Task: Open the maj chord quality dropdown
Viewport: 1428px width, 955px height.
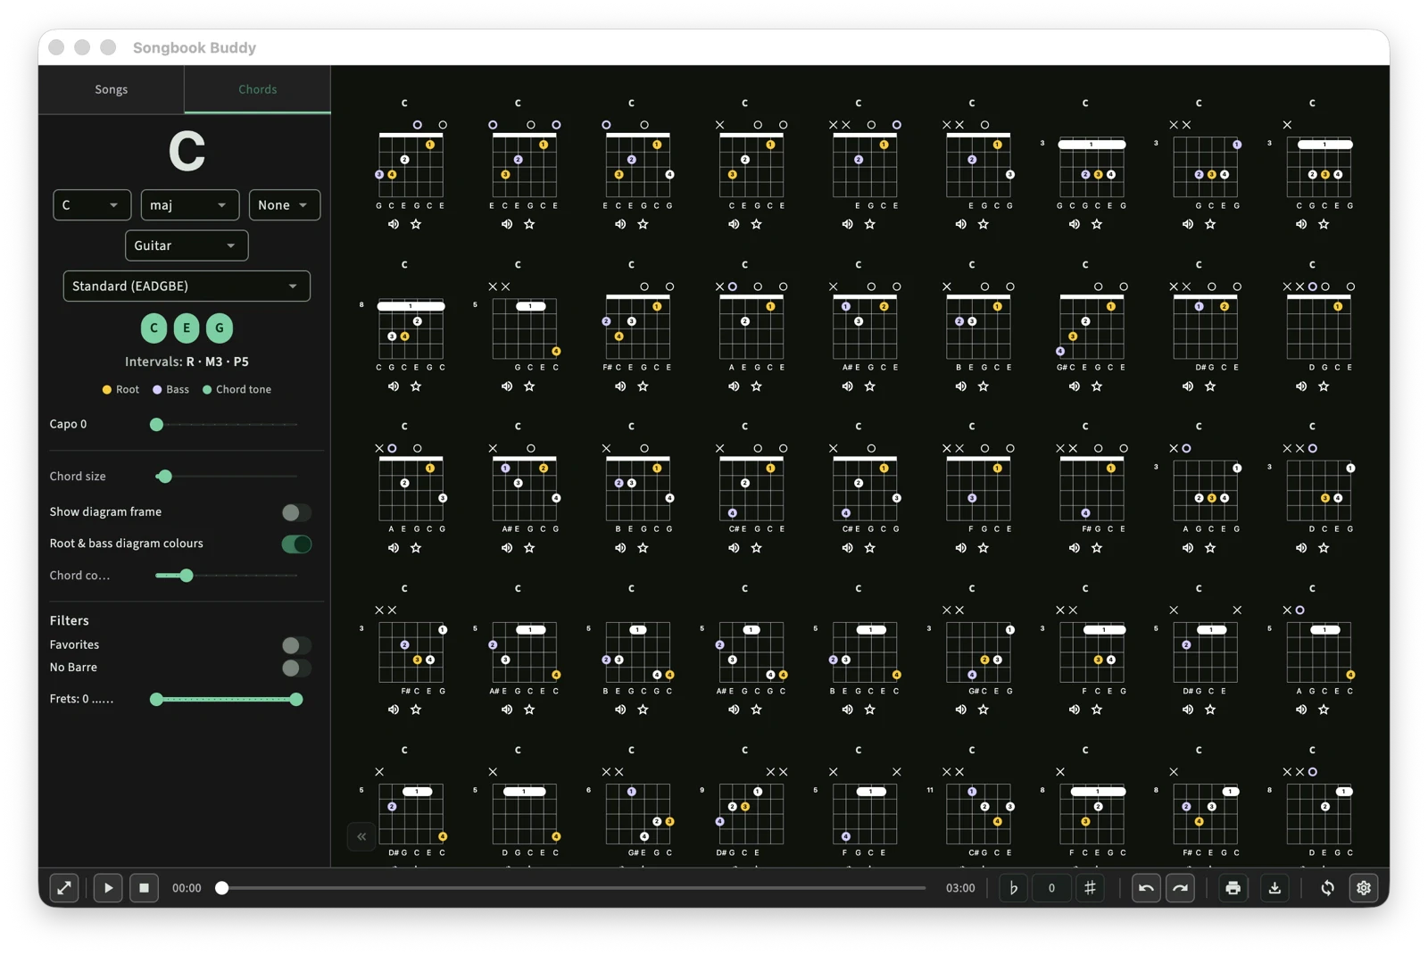Action: 190,205
